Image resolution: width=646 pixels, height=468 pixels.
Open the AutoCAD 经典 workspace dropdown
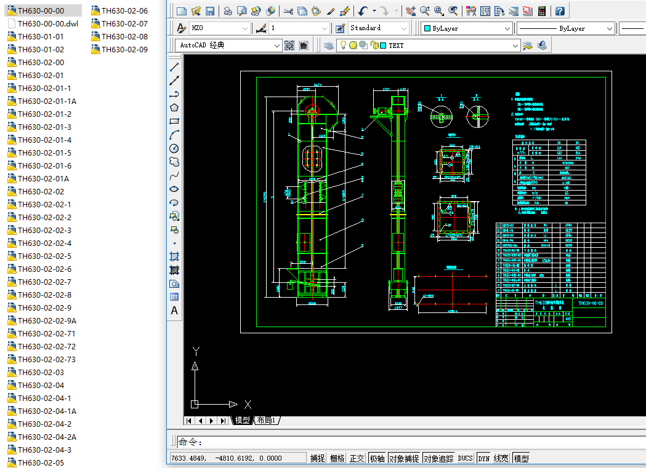[277, 46]
